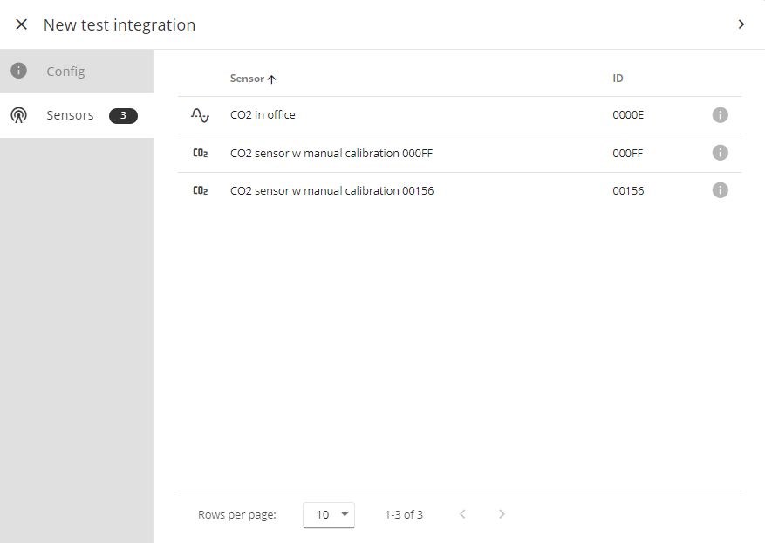Viewport: 765px width, 543px height.
Task: Click the CO2 icon for sensor 000FF
Action: click(x=200, y=154)
